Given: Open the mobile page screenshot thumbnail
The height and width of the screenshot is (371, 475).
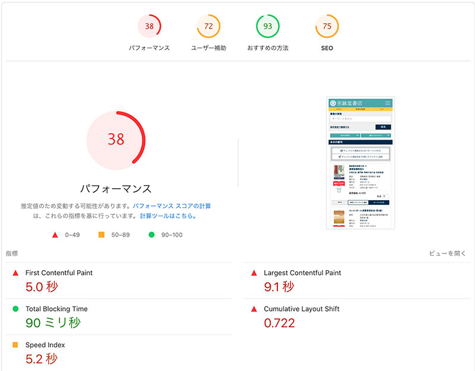Looking at the screenshot, I should tap(360, 163).
